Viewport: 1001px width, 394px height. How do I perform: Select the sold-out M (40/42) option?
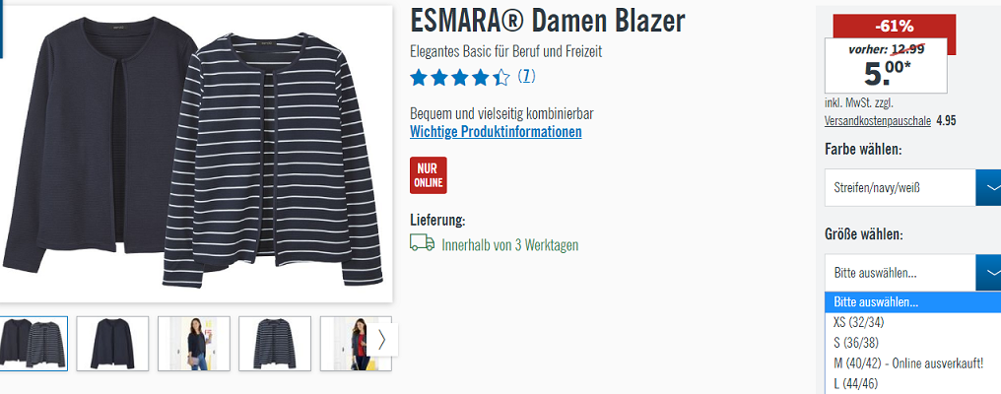click(x=913, y=363)
